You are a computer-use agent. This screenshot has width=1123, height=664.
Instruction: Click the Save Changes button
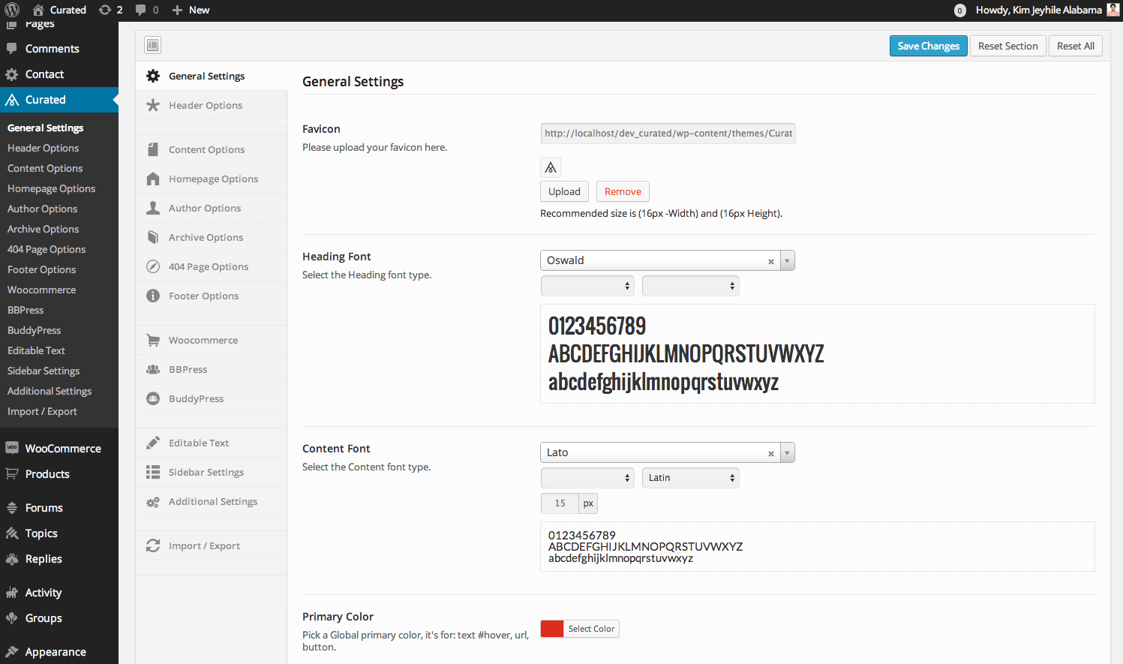[x=929, y=46]
